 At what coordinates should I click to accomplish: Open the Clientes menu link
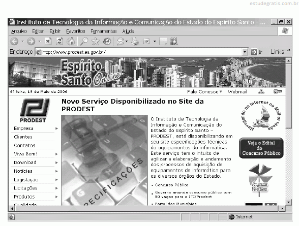[x=23, y=137]
